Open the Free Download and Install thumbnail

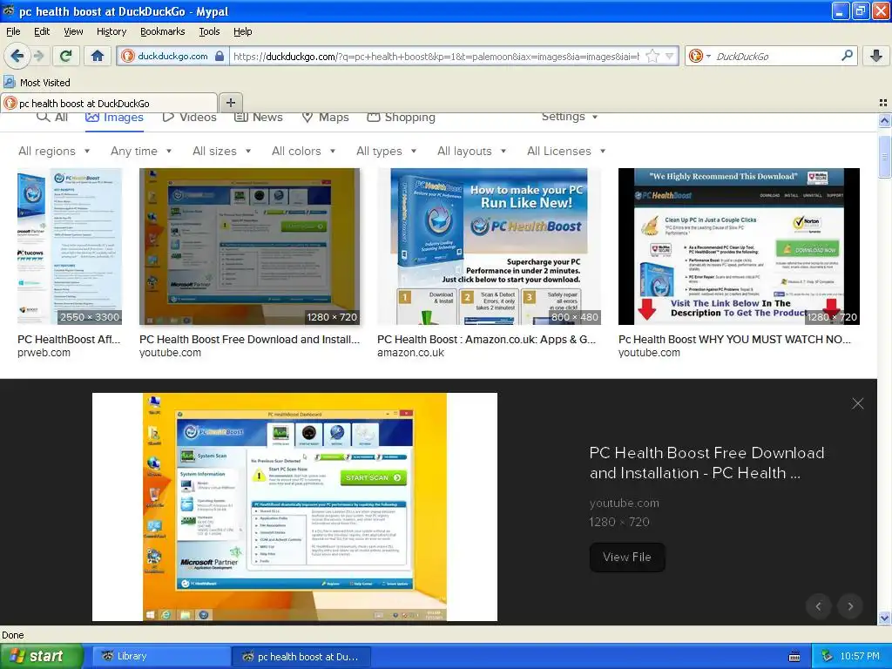[x=249, y=247]
